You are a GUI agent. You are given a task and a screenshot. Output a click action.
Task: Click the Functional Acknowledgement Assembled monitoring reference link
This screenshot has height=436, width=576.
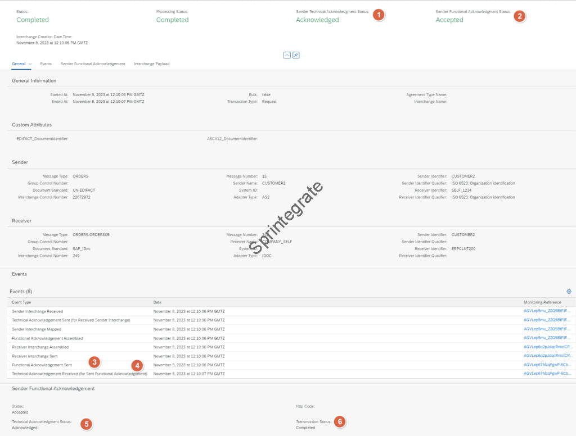(x=548, y=338)
